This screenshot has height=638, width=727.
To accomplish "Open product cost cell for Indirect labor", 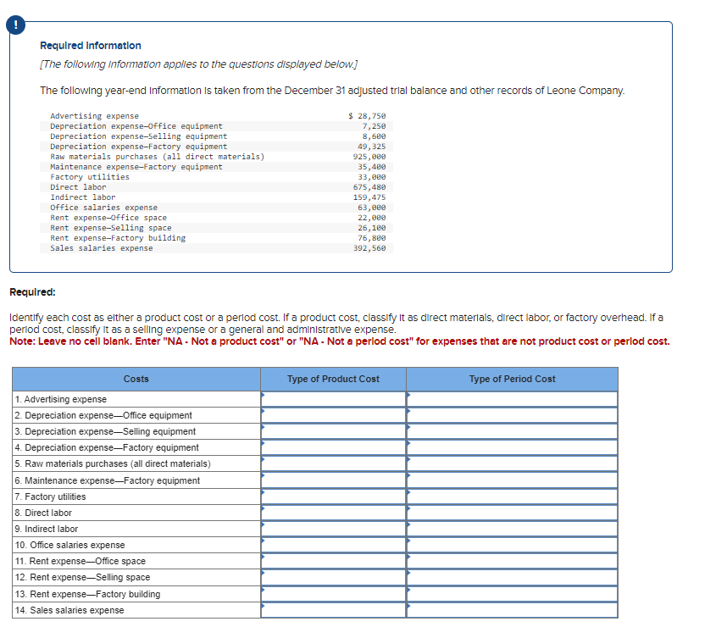I will click(x=333, y=529).
